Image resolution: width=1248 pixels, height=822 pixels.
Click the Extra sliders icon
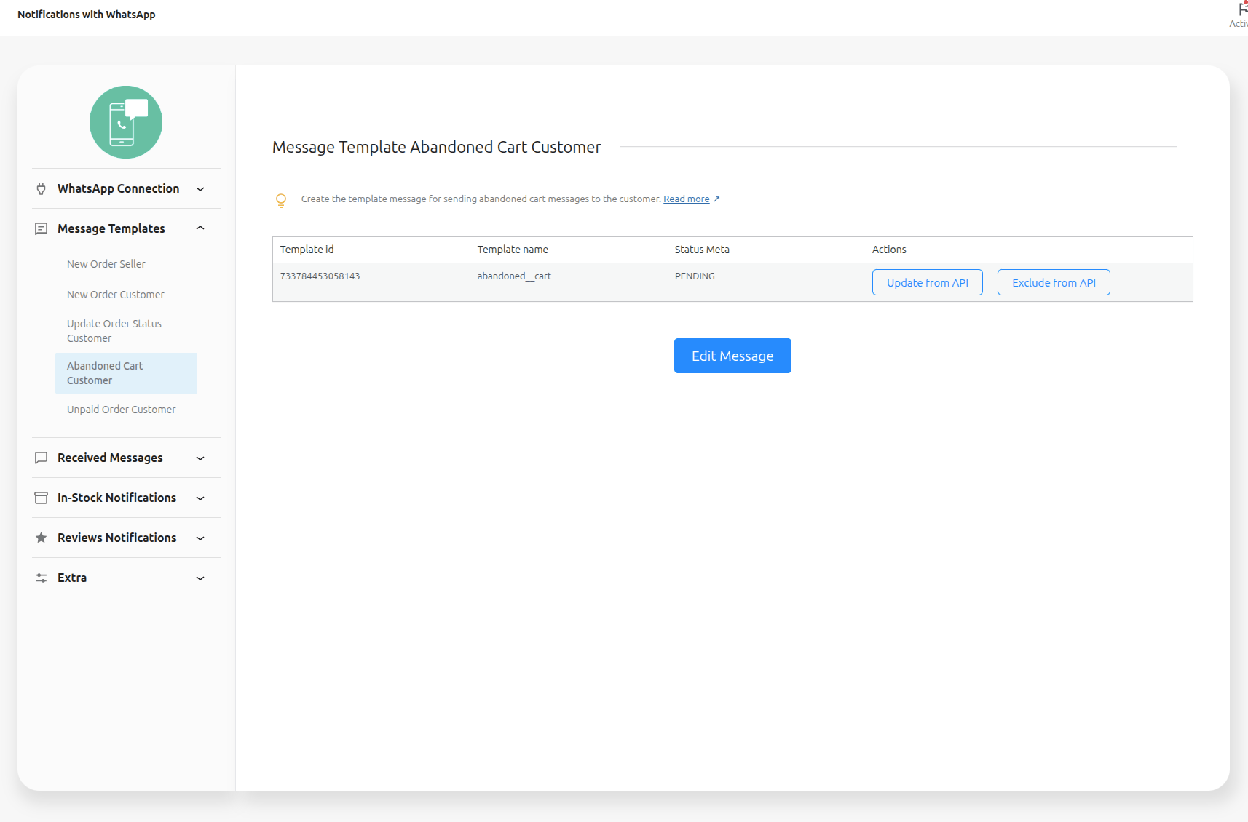pyautogui.click(x=42, y=578)
